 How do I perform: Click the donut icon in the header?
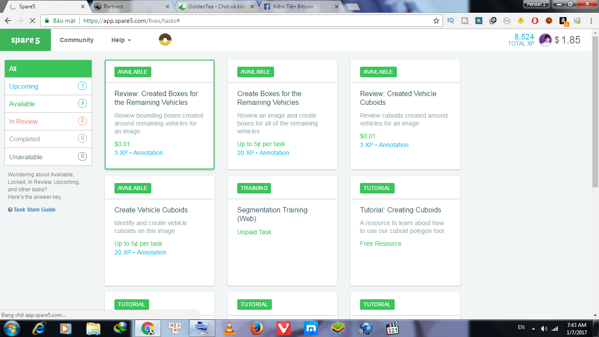pos(165,40)
